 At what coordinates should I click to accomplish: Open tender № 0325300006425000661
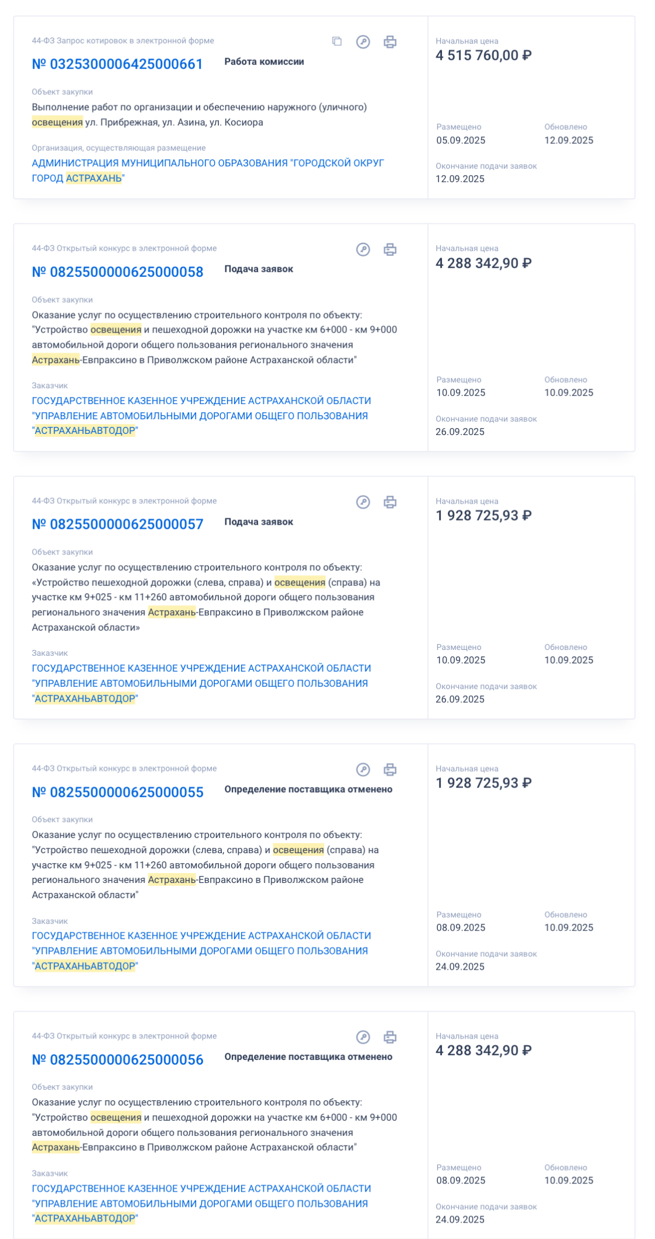point(117,64)
